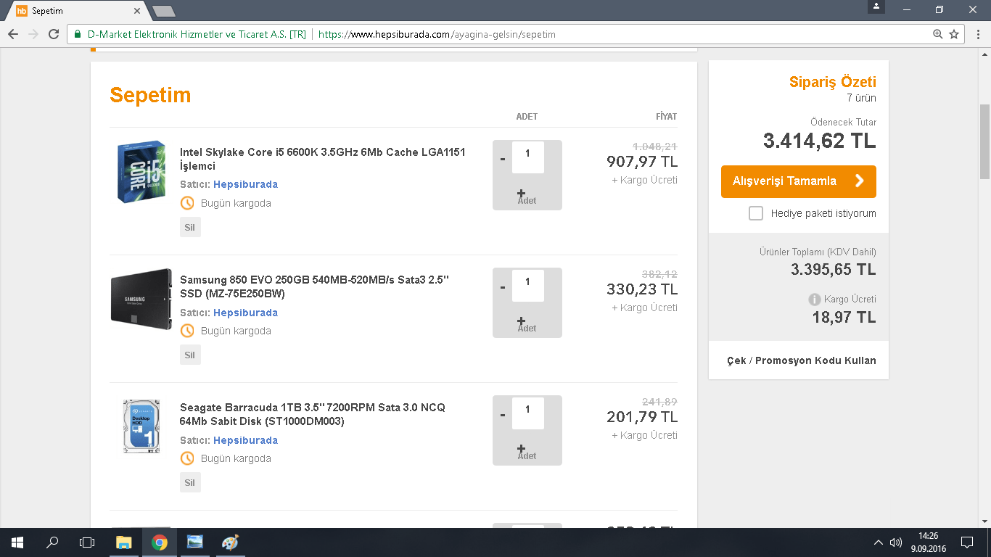Image resolution: width=991 pixels, height=557 pixels.
Task: Open Seagate Barracuda 1TB product link
Action: coord(313,414)
